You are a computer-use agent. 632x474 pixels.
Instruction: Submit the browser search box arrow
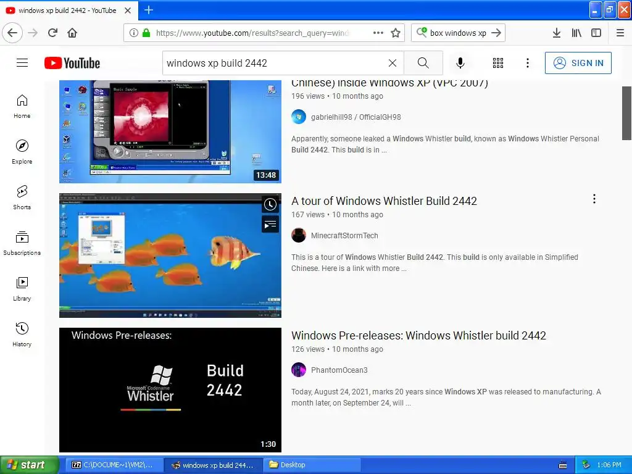tap(496, 33)
